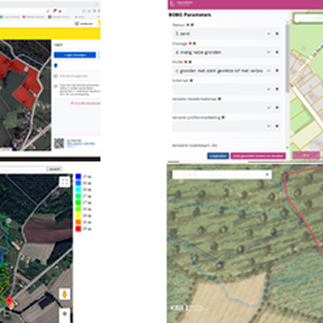This screenshot has width=323, height=323.
Task: Click the Street View pegman icon
Action: [x=65, y=294]
